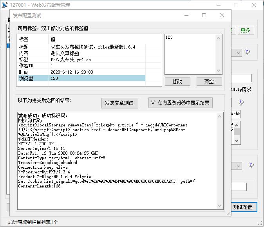Viewport: 264px width, 227px height.
Task: Click the 发表文章测试 button
Action: (120, 103)
